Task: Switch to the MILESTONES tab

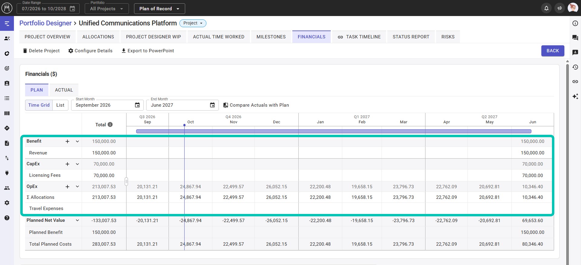Action: tap(271, 37)
